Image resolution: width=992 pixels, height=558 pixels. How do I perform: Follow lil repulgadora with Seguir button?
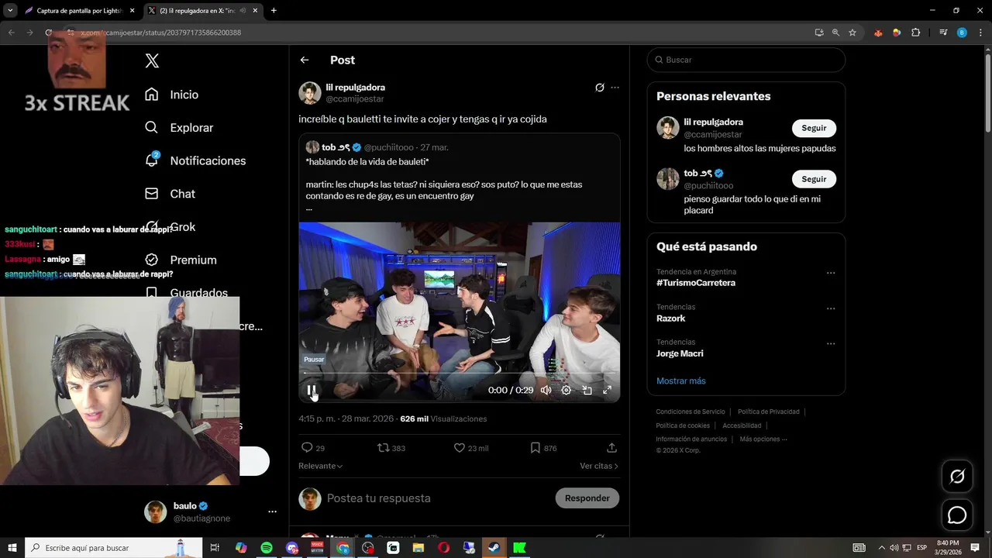tap(814, 128)
